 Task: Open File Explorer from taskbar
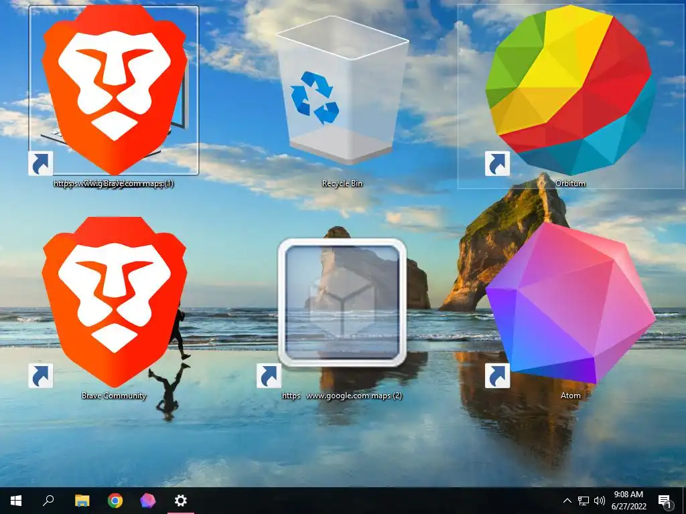[x=82, y=501]
